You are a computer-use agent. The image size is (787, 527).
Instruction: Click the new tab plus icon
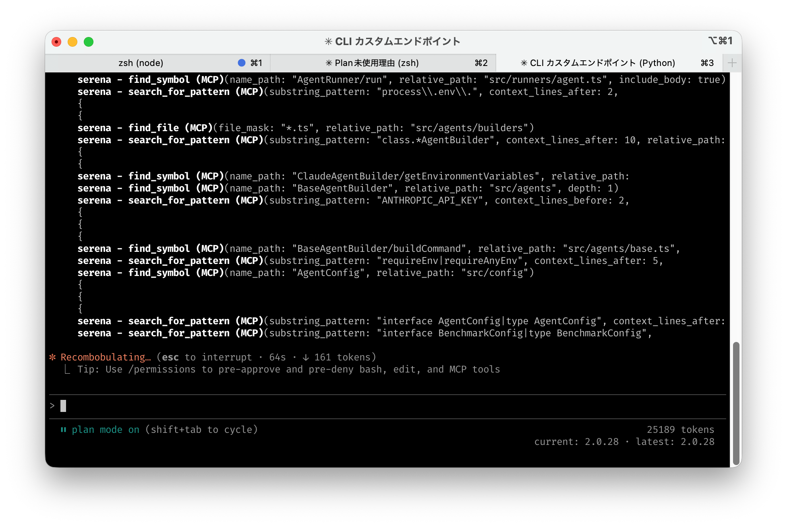point(732,63)
